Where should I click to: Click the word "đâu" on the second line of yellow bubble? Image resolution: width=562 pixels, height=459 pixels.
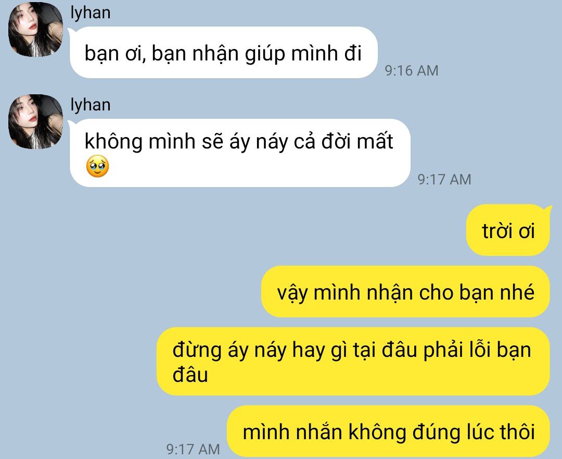click(x=190, y=375)
